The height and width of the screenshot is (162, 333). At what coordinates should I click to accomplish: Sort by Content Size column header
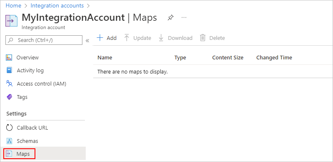pos(228,57)
